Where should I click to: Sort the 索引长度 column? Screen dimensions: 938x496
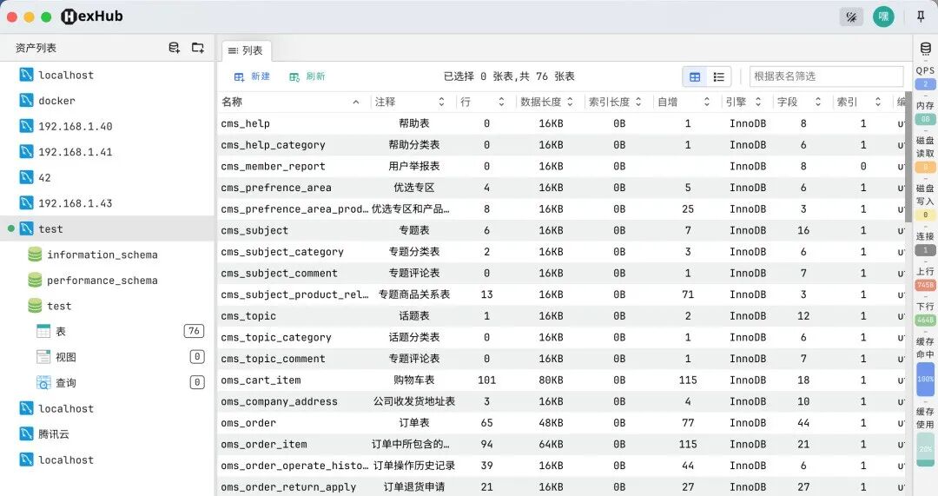coord(638,103)
